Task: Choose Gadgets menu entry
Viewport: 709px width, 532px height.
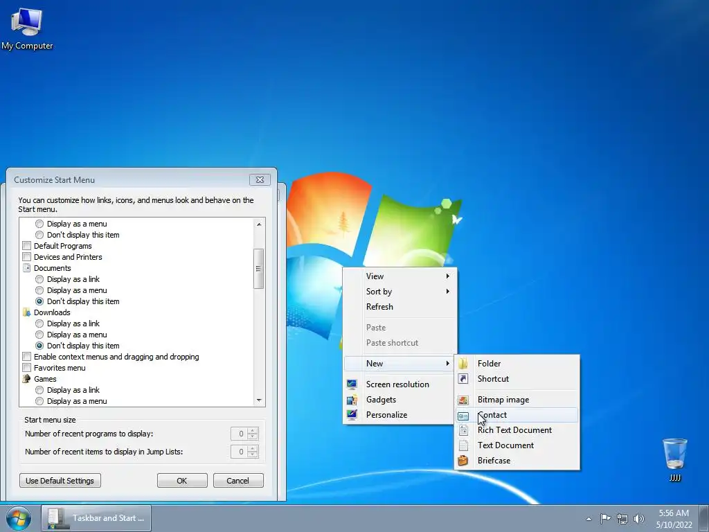Action: pyautogui.click(x=399, y=400)
